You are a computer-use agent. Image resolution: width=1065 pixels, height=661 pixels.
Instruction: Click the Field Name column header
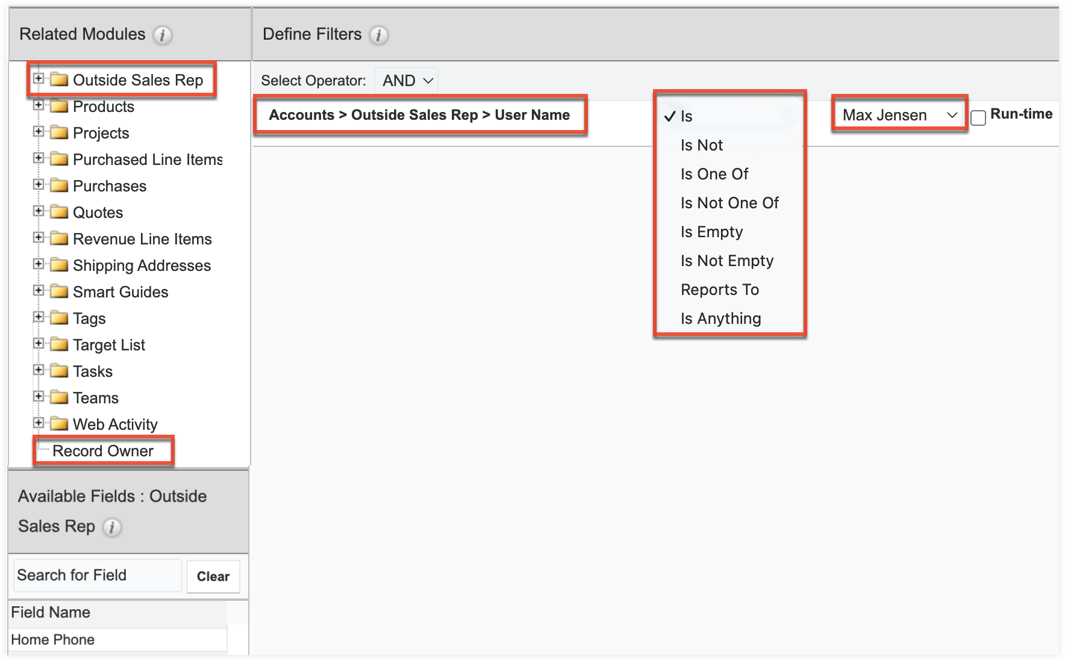point(117,613)
